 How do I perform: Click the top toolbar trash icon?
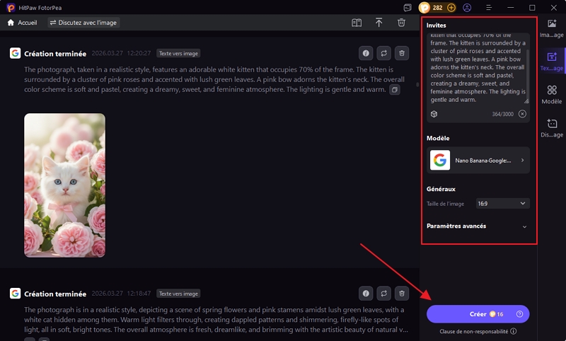tap(401, 23)
